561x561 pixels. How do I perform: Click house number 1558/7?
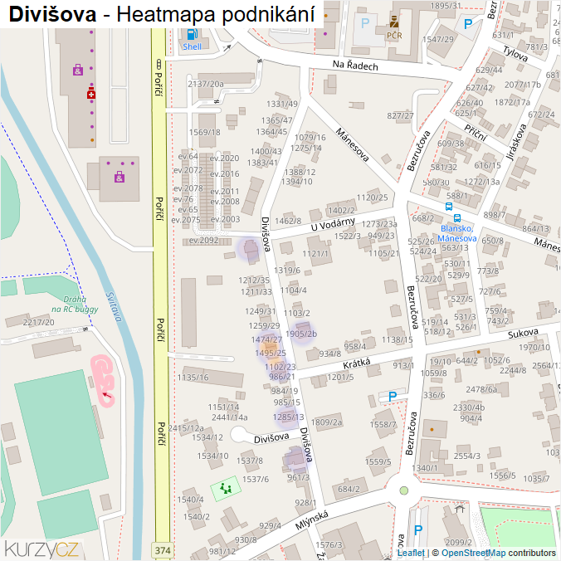(383, 424)
